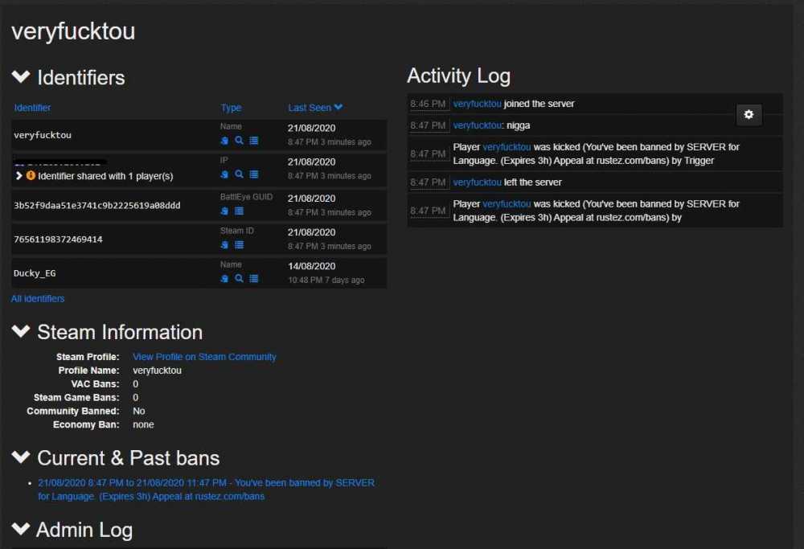Sort the table by Last Seen column
The height and width of the screenshot is (549, 804).
tap(315, 108)
